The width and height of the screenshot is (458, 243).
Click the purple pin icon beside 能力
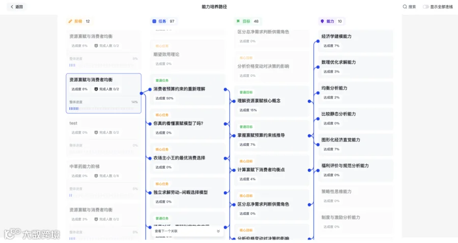[322, 21]
